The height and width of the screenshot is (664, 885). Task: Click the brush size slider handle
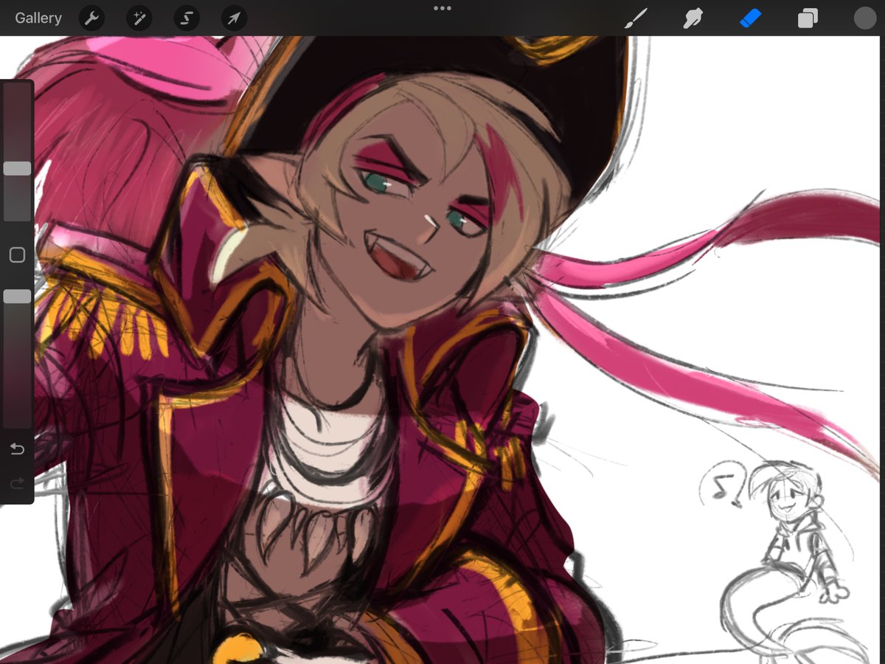pos(17,169)
